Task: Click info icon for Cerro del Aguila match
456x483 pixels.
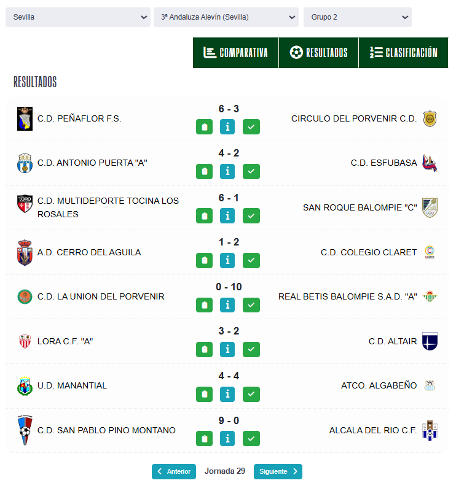Action: 227,260
